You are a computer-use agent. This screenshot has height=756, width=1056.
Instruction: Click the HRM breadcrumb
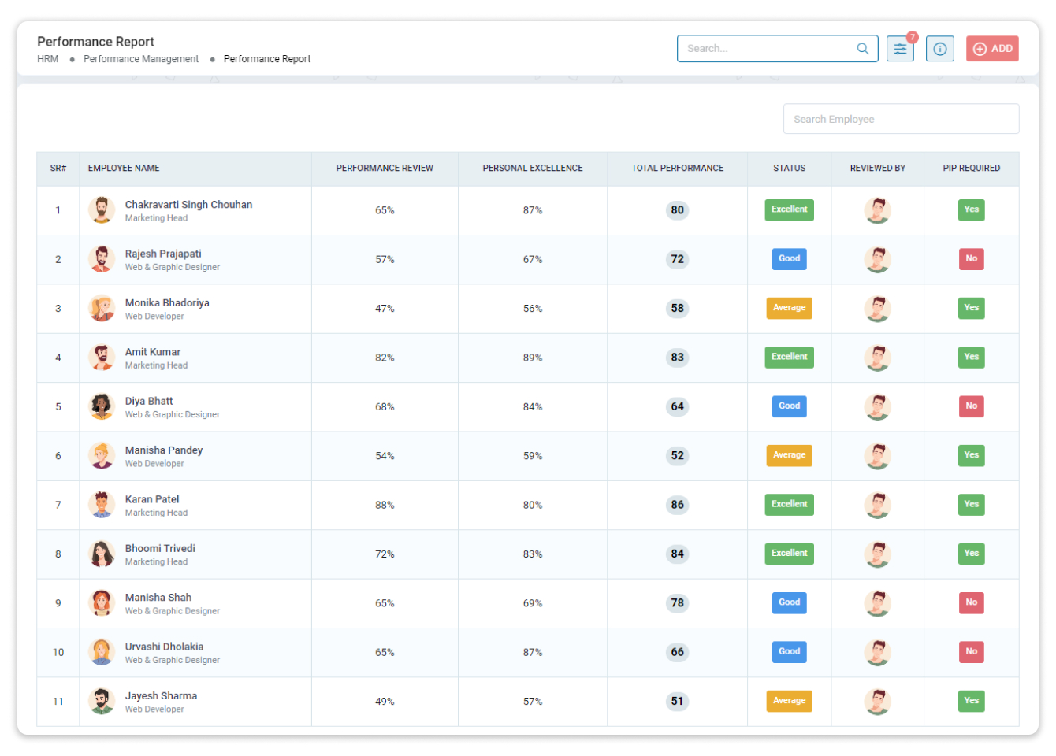tap(47, 58)
